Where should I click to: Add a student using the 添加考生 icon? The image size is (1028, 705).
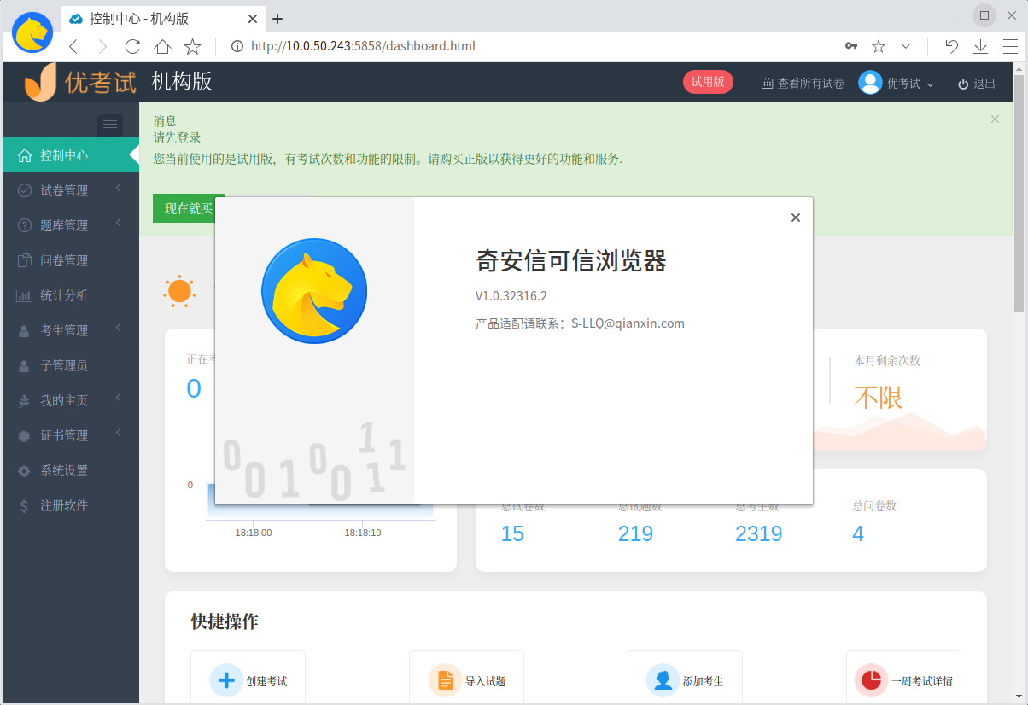click(662, 679)
